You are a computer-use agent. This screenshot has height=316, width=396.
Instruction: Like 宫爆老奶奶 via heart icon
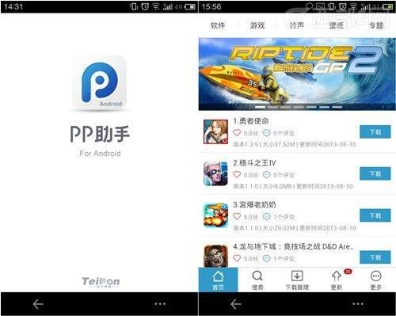(237, 216)
